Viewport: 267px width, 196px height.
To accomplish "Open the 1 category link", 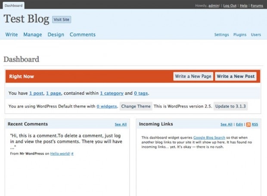I will 112,93.
